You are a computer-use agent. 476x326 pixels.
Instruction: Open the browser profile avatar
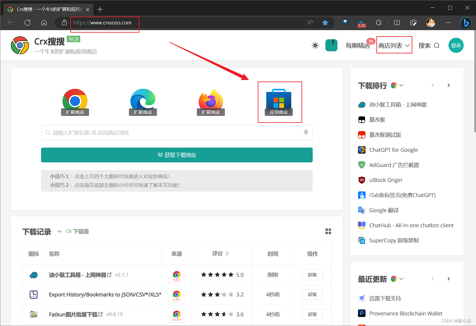431,23
